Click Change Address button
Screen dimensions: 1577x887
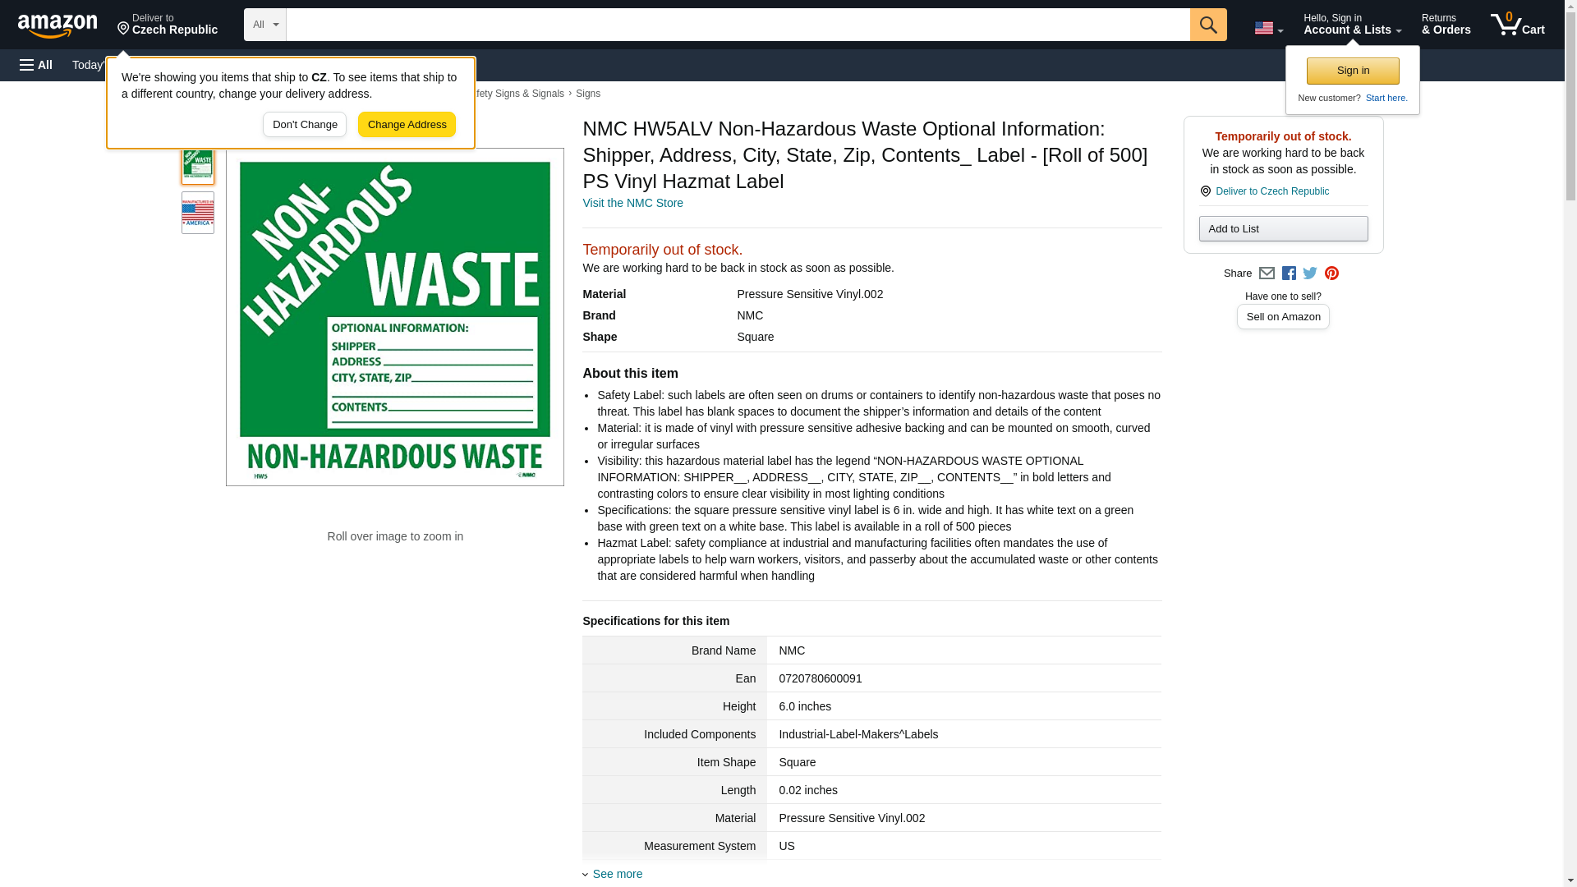pos(407,125)
